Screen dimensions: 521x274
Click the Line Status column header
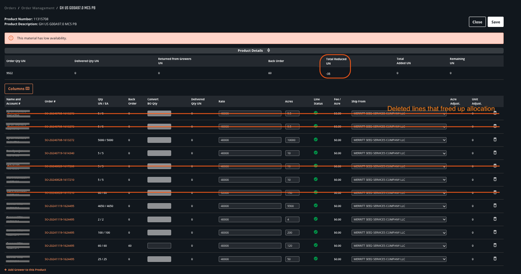point(318,101)
